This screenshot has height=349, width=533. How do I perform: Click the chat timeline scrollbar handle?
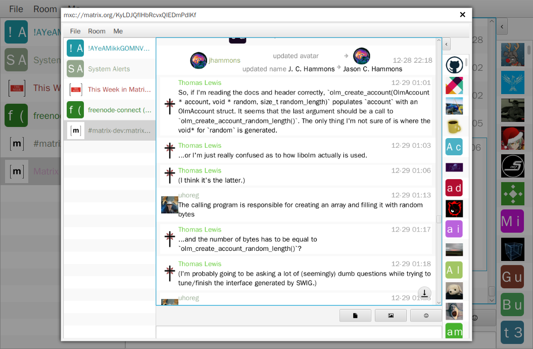[x=439, y=219]
